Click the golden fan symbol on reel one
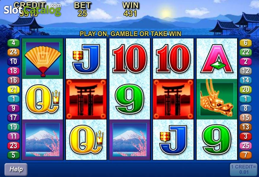Viewport: 259px width, 177px height. (x=43, y=59)
